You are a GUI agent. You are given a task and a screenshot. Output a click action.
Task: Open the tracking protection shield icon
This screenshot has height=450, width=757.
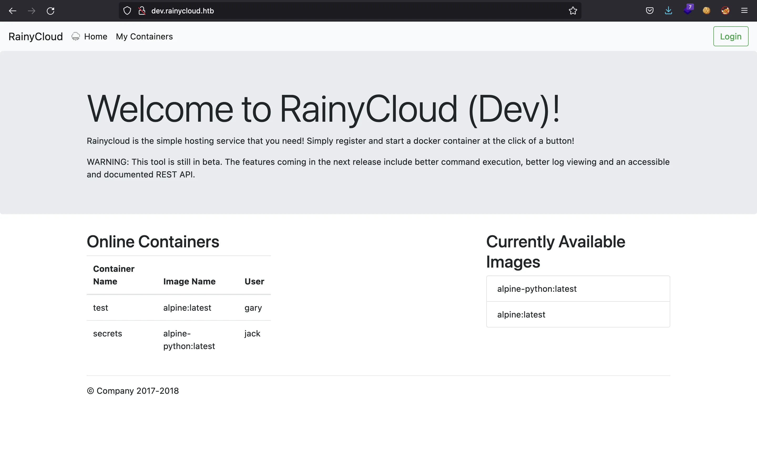(x=127, y=11)
